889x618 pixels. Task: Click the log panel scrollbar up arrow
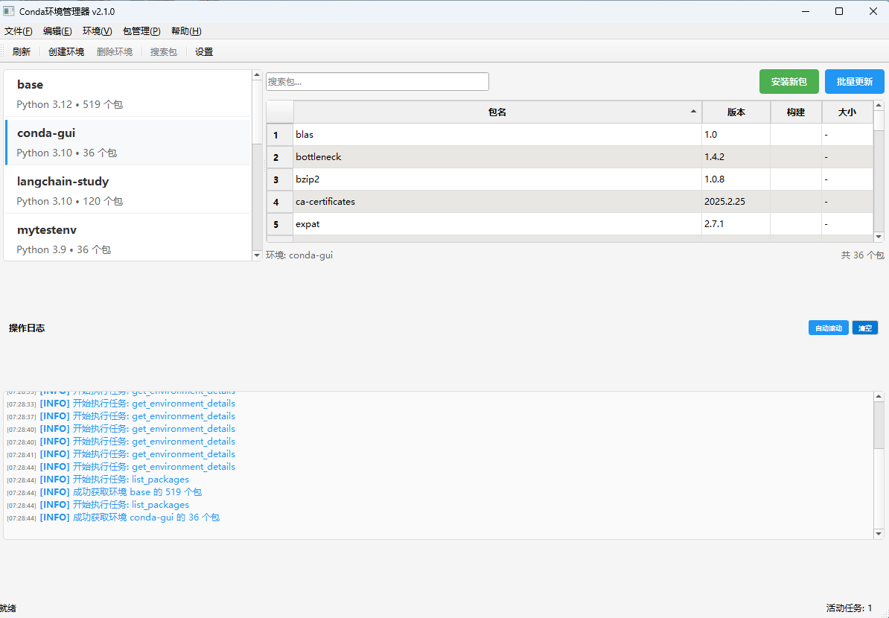point(879,396)
